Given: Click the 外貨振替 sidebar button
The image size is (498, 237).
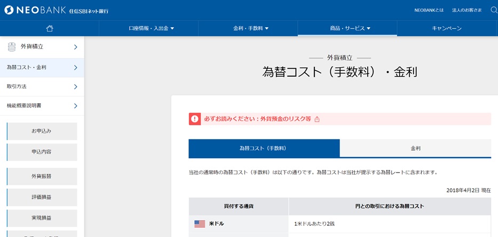Looking at the screenshot, I should (x=42, y=176).
